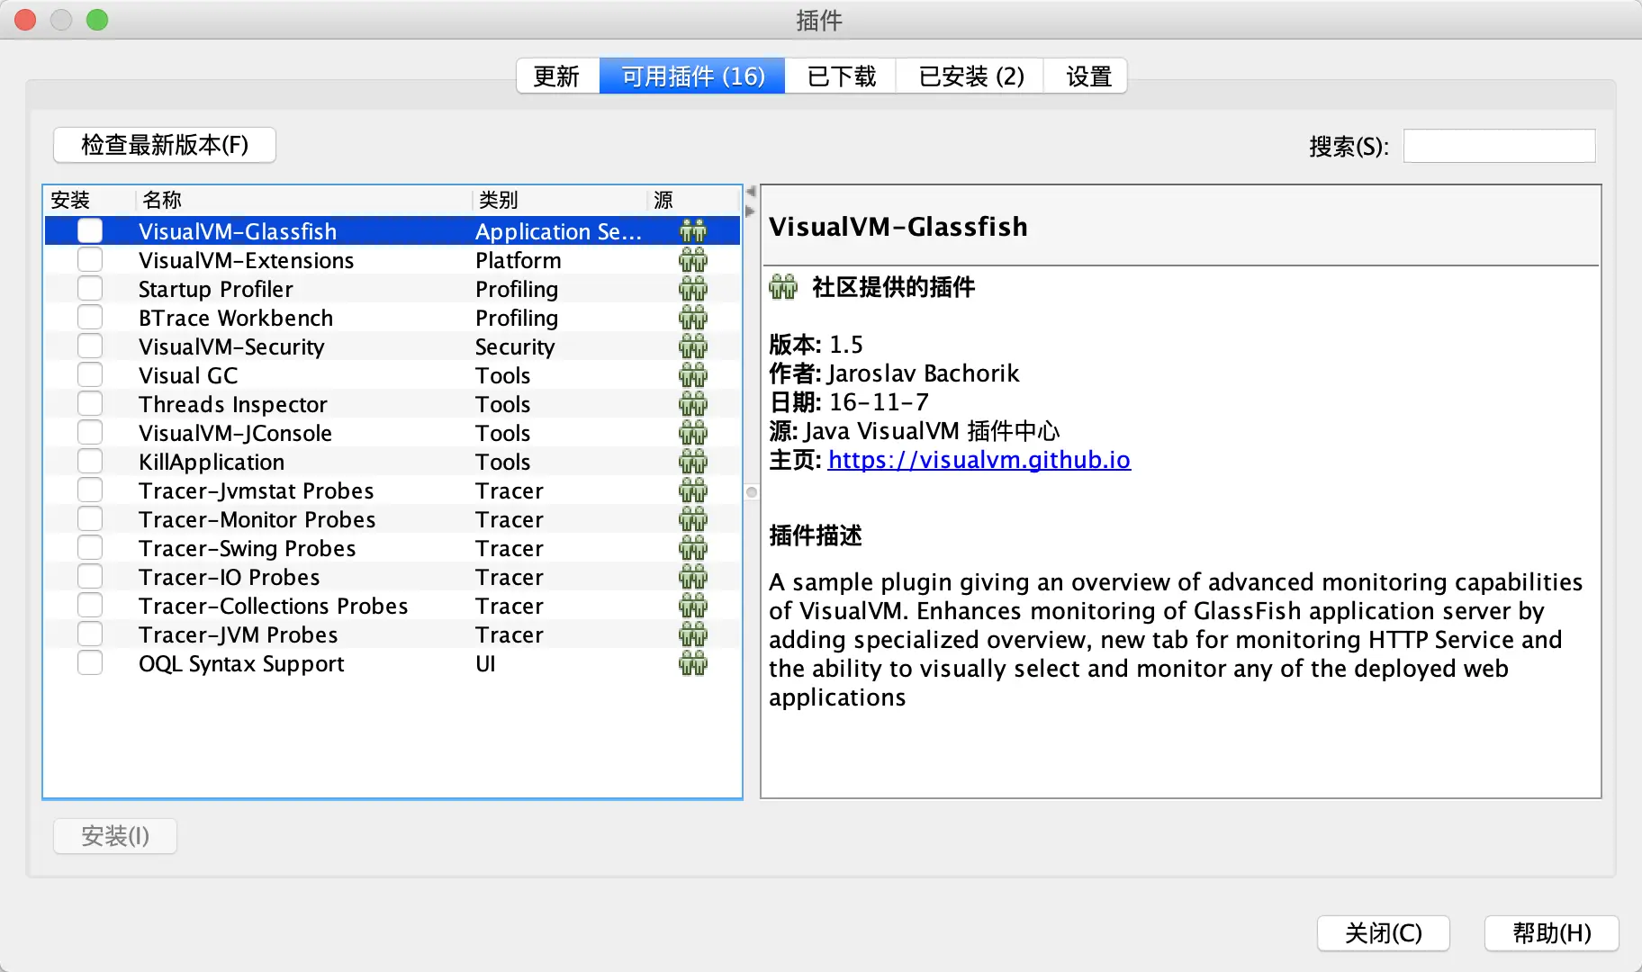Click the community icon for KillApplication
Viewport: 1642px width, 972px height.
(693, 461)
